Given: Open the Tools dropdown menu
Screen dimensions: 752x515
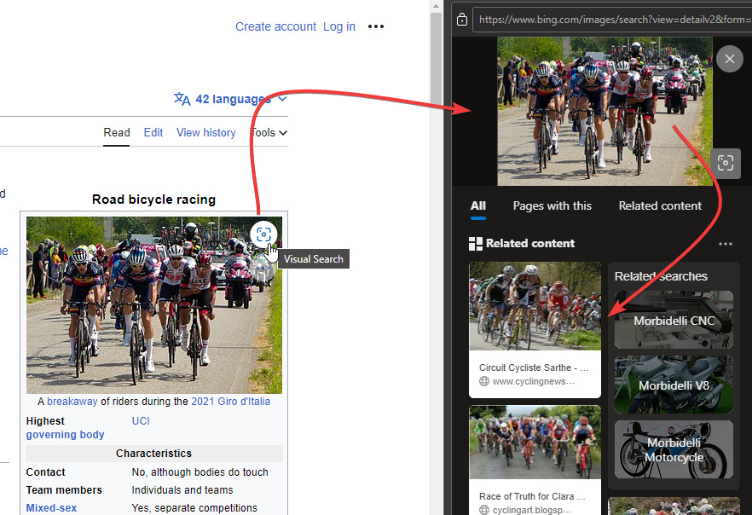Looking at the screenshot, I should pos(269,132).
